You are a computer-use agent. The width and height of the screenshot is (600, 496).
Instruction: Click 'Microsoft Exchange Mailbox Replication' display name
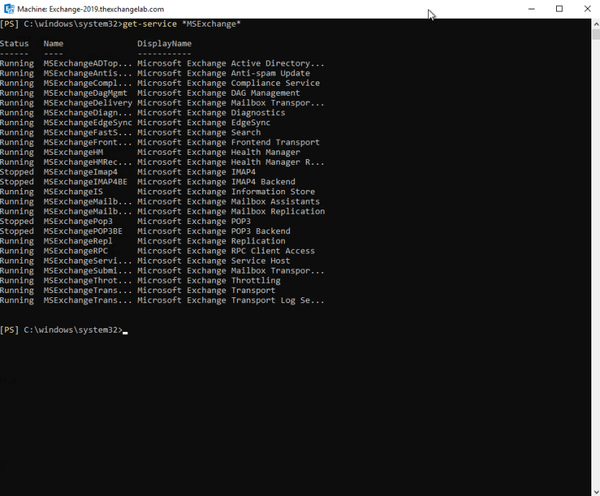pos(231,212)
